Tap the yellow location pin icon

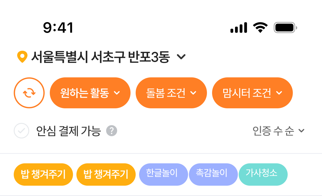pyautogui.click(x=22, y=57)
